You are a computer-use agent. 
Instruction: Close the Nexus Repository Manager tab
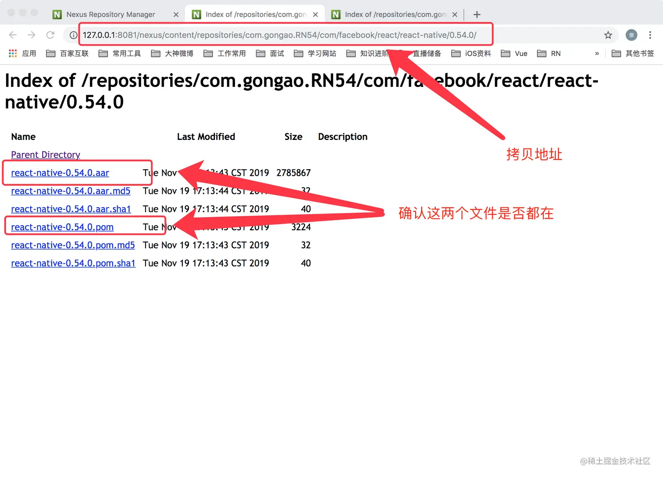[x=176, y=14]
